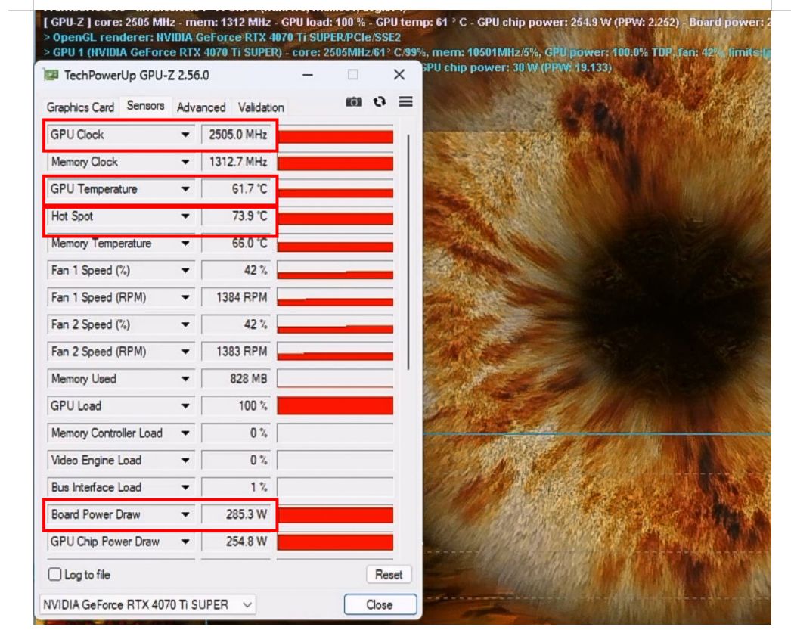Open the GPU Temperature sensor dropdown
This screenshot has height=630, width=791.
(185, 189)
